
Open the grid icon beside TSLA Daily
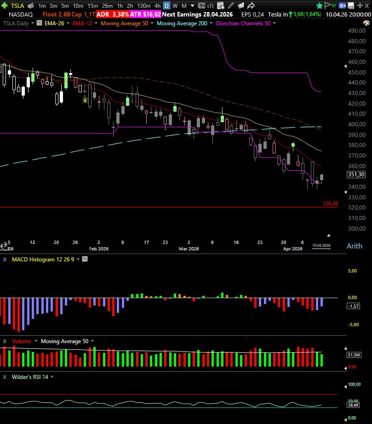39,23
